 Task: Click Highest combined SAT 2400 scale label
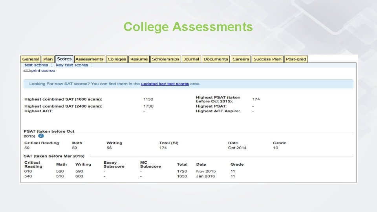click(x=63, y=106)
